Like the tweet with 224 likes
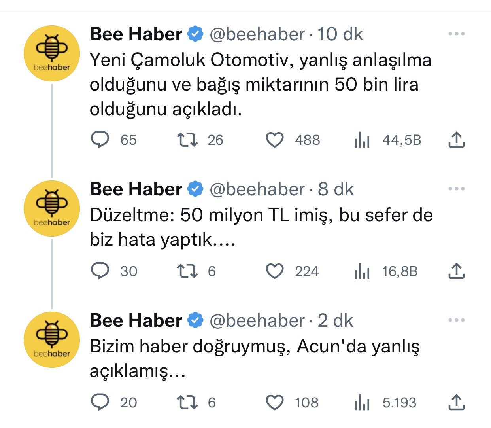The width and height of the screenshot is (491, 428). pos(274,271)
